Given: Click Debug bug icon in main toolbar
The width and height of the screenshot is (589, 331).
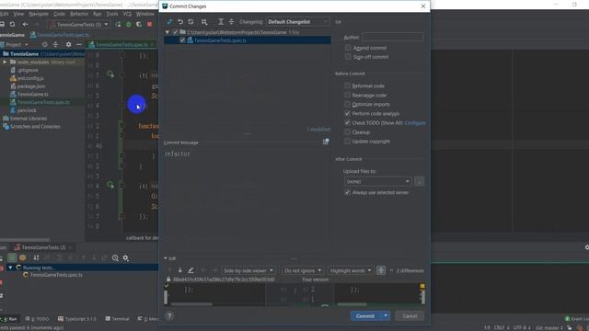Looking at the screenshot, I should 129,24.
